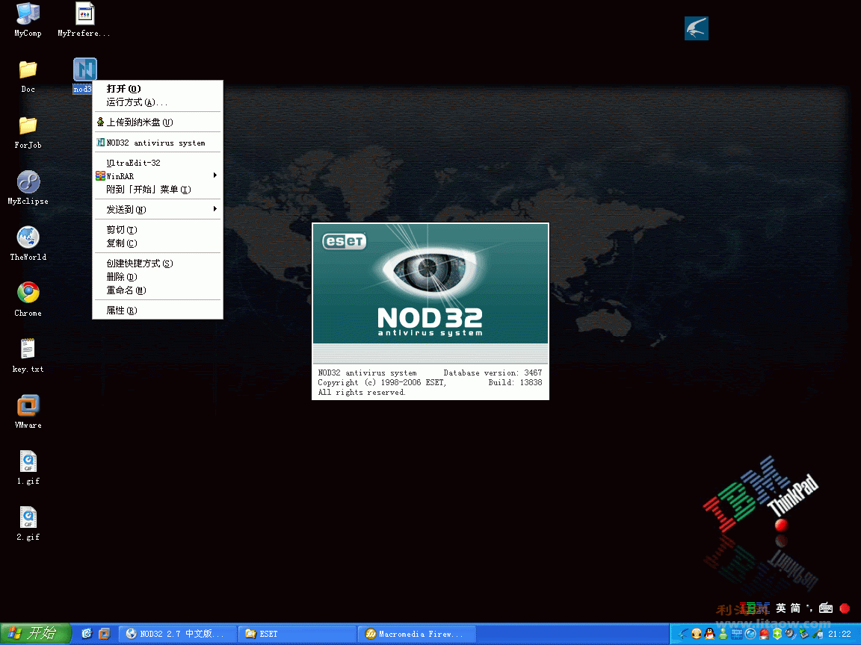Viewport: 861px width, 645px height.
Task: Switch to the ESET folder taskbar button
Action: click(297, 634)
